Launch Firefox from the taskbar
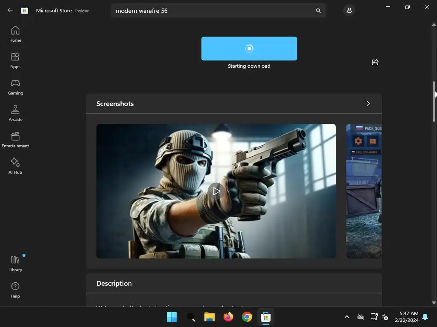The height and width of the screenshot is (327, 437). click(x=228, y=317)
